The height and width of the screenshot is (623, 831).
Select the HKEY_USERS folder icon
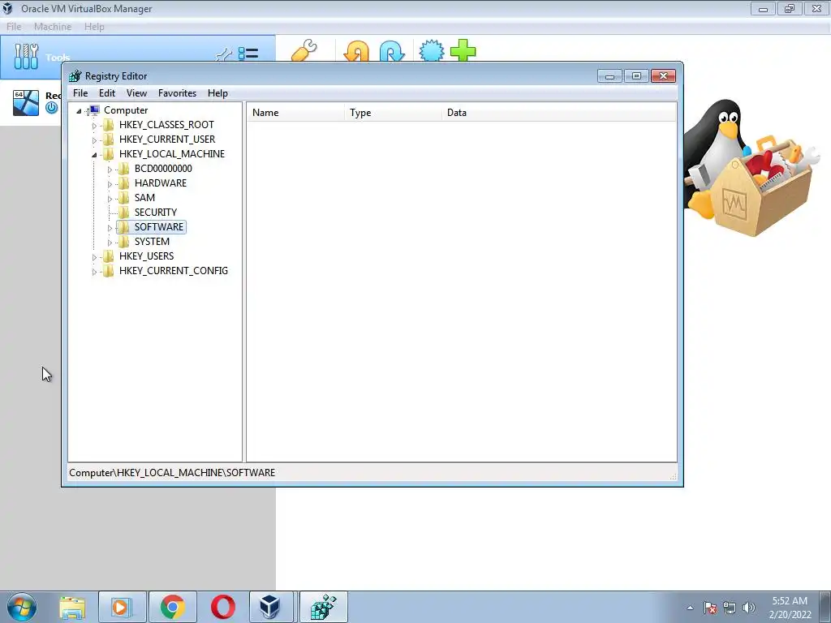[108, 256]
